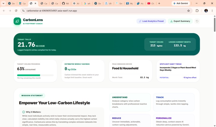Click the Ask Gemini button

pos(181,3)
